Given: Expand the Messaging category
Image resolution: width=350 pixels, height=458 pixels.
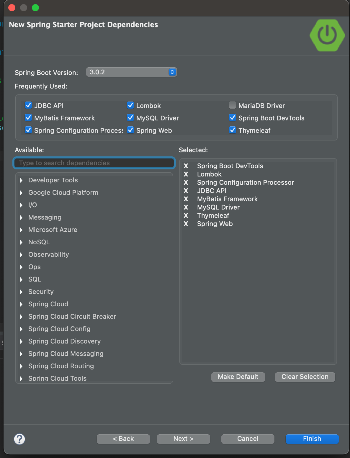Looking at the screenshot, I should click(x=21, y=217).
